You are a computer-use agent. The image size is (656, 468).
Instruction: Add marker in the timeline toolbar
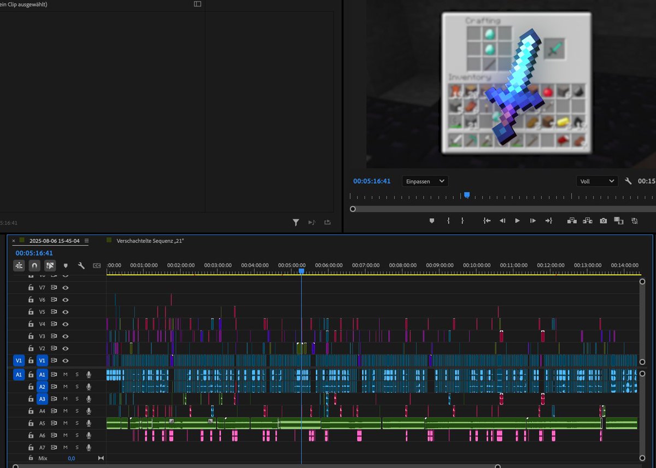pyautogui.click(x=66, y=265)
